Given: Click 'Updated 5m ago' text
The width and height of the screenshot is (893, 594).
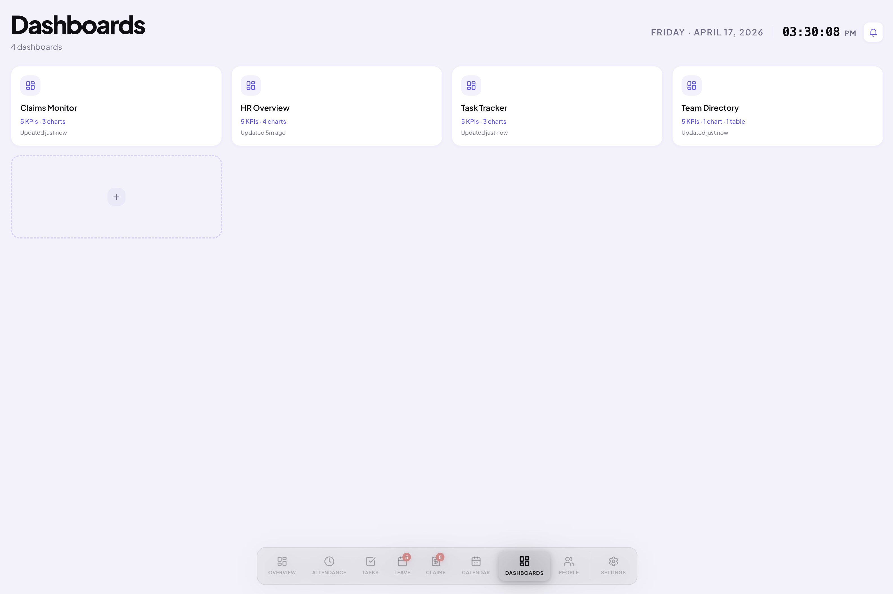Looking at the screenshot, I should (263, 132).
